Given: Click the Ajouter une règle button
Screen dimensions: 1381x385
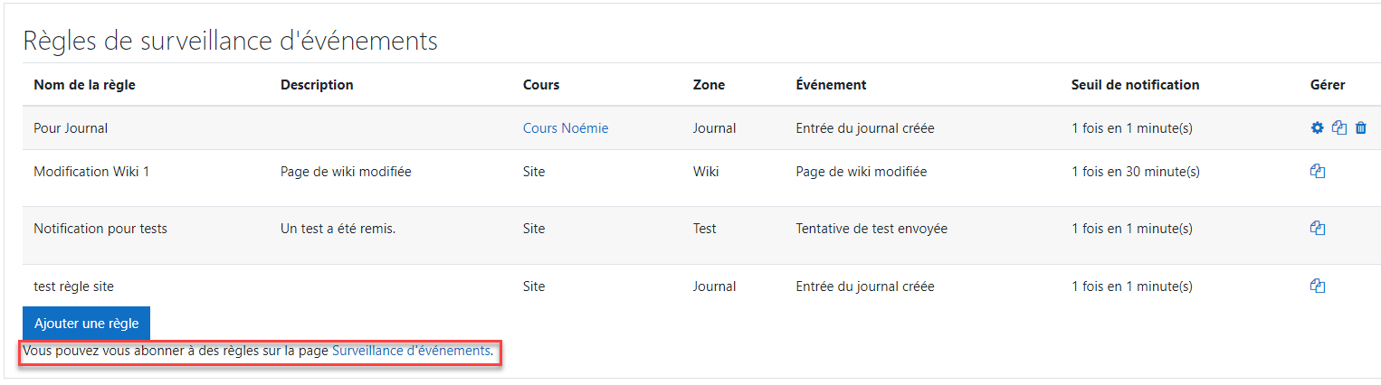Looking at the screenshot, I should [x=86, y=324].
